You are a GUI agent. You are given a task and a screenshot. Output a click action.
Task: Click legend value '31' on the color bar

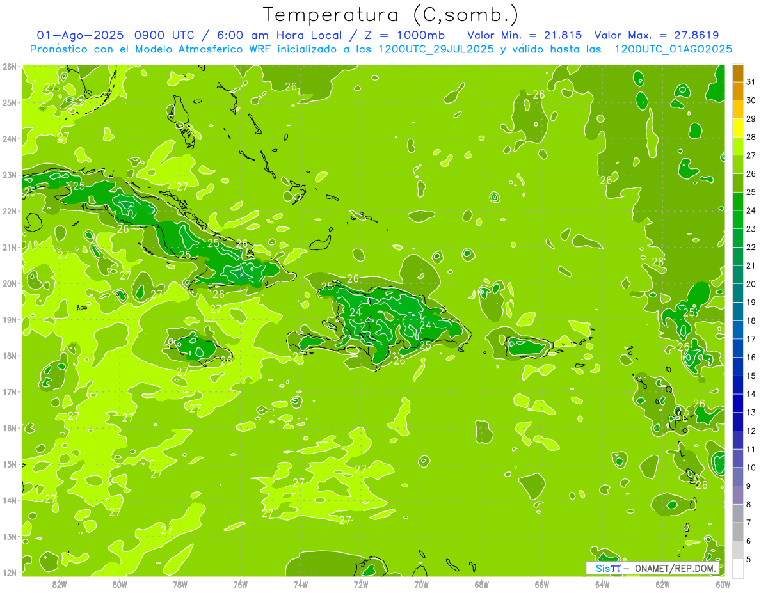pos(751,82)
